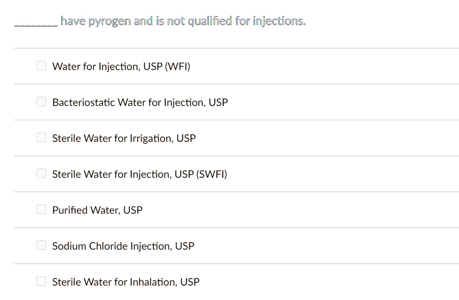Select the Bacteriostatic Water for Injection label
This screenshot has height=300, width=459.
coord(140,102)
